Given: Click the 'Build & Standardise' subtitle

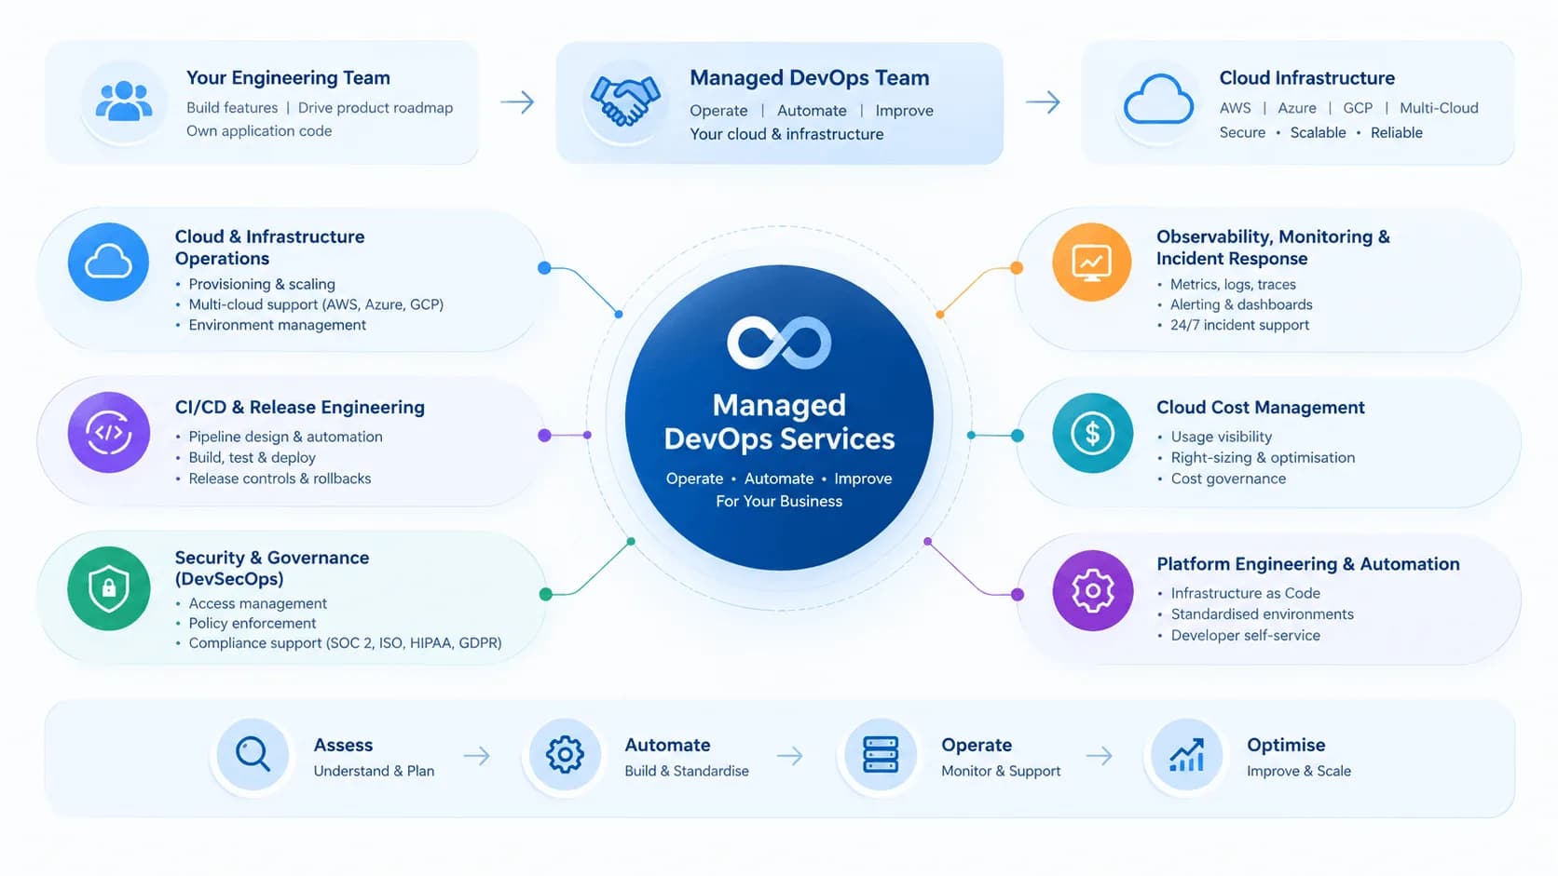Looking at the screenshot, I should pyautogui.click(x=687, y=771).
